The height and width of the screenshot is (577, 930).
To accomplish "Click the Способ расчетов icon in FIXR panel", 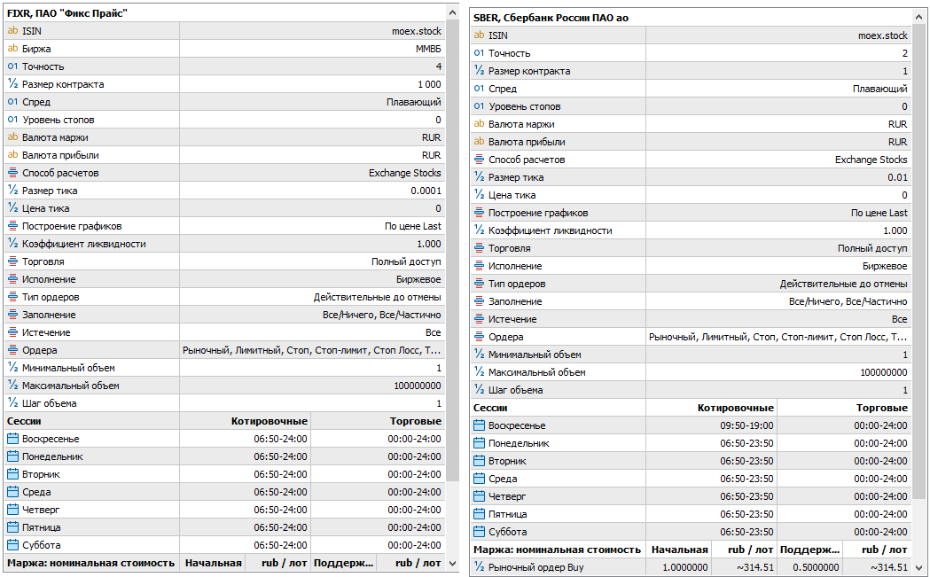I will click(x=12, y=173).
